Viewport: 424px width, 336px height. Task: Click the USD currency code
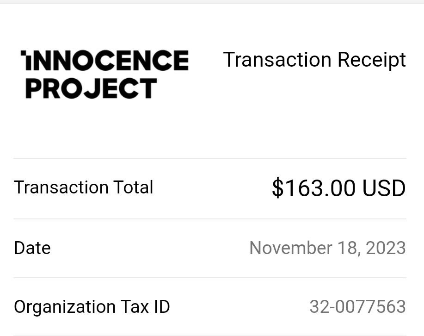tap(384, 188)
